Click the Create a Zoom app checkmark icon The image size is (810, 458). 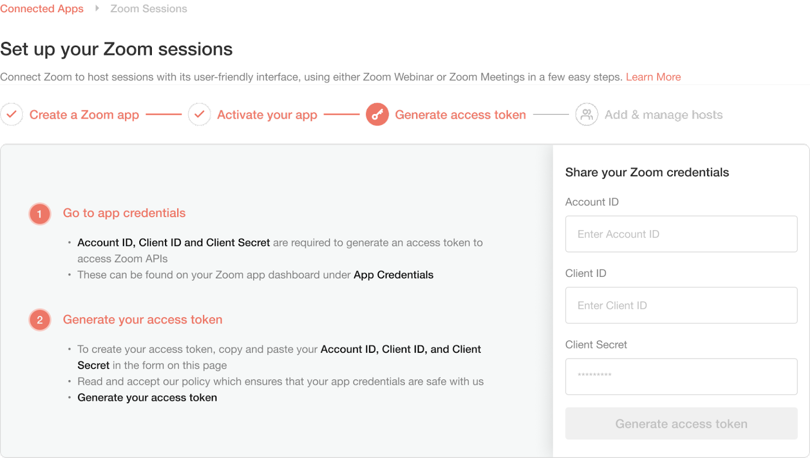[x=12, y=114]
